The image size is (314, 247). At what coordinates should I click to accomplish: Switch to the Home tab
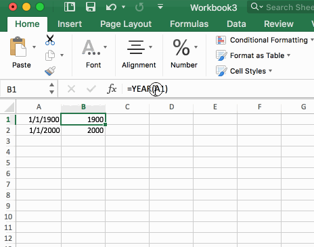pos(27,24)
